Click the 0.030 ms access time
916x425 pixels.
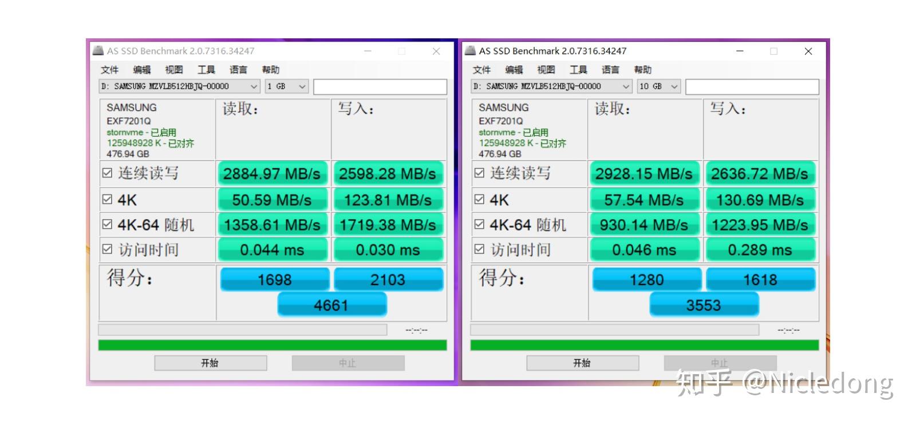tap(388, 249)
